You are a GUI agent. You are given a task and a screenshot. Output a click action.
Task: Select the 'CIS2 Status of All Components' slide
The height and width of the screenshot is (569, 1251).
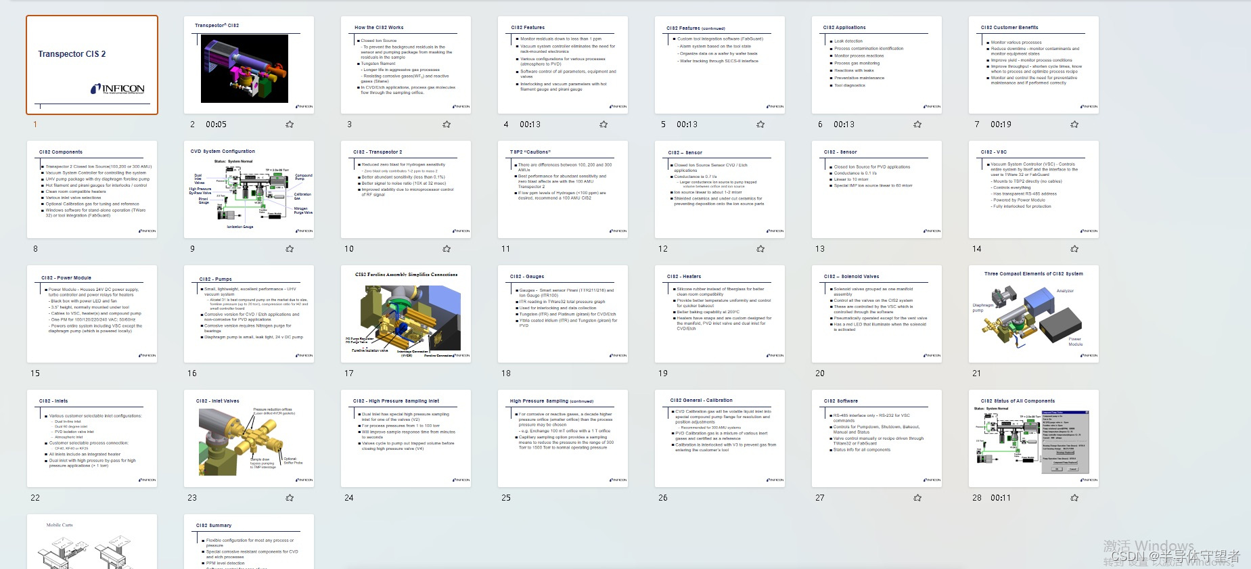pyautogui.click(x=1034, y=438)
